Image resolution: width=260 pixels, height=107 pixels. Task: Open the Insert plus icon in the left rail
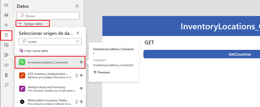click(x=6, y=25)
